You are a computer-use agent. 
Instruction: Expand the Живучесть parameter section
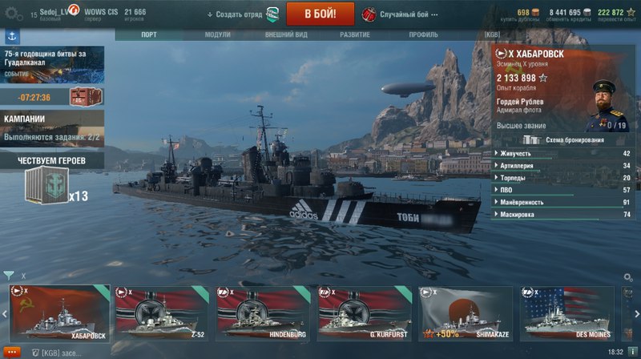point(563,153)
